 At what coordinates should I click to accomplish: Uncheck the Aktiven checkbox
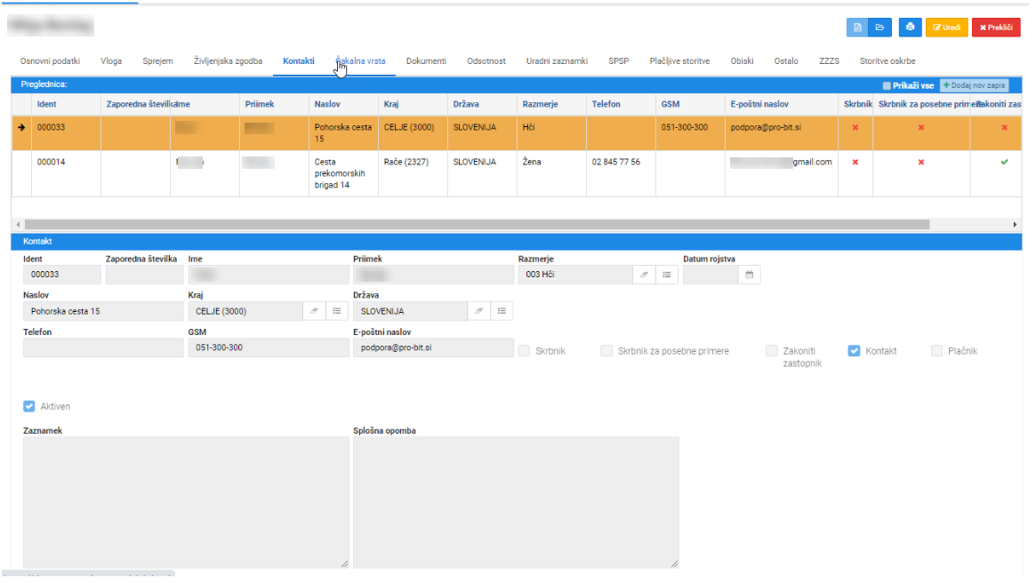pyautogui.click(x=29, y=406)
